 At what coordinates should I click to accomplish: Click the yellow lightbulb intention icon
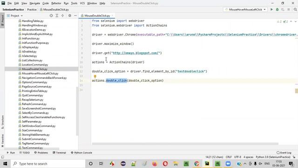pos(95,77)
